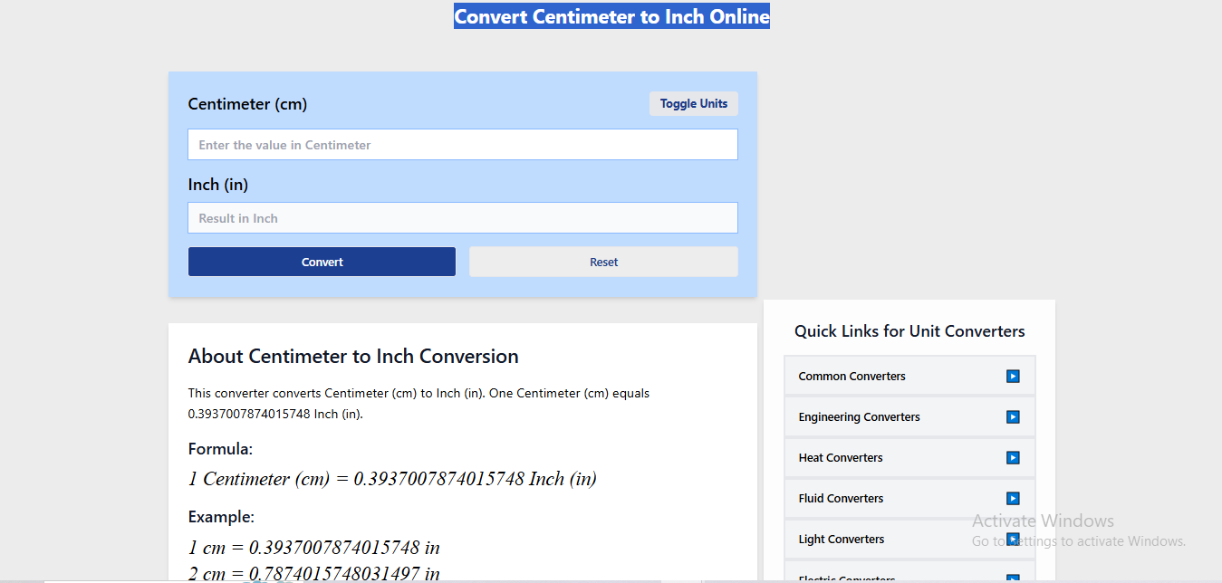Click the Centimeter value input box
This screenshot has width=1222, height=583.
tap(462, 144)
